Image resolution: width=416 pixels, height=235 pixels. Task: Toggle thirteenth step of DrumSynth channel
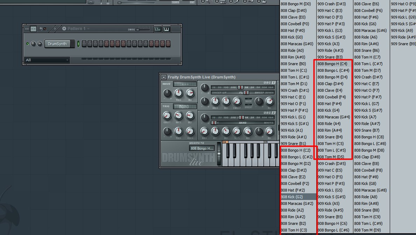tap(151, 44)
